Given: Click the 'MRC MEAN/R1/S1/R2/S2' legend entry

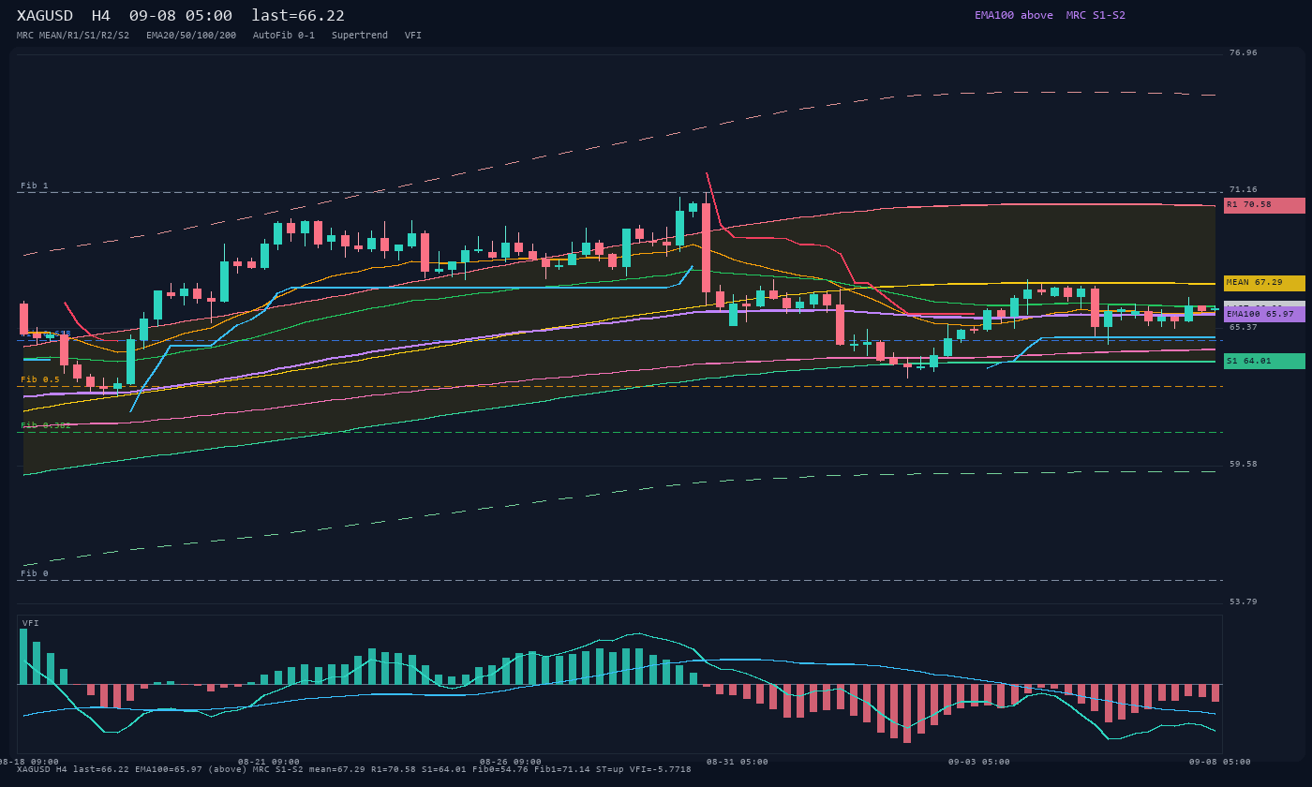Looking at the screenshot, I should [73, 36].
